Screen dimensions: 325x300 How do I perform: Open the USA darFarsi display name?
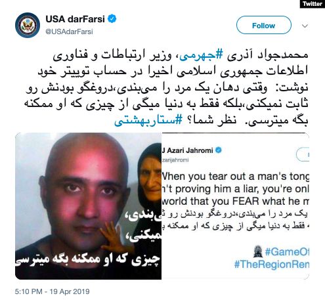click(75, 19)
